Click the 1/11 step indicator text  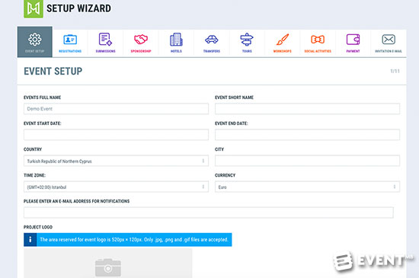pyautogui.click(x=395, y=71)
